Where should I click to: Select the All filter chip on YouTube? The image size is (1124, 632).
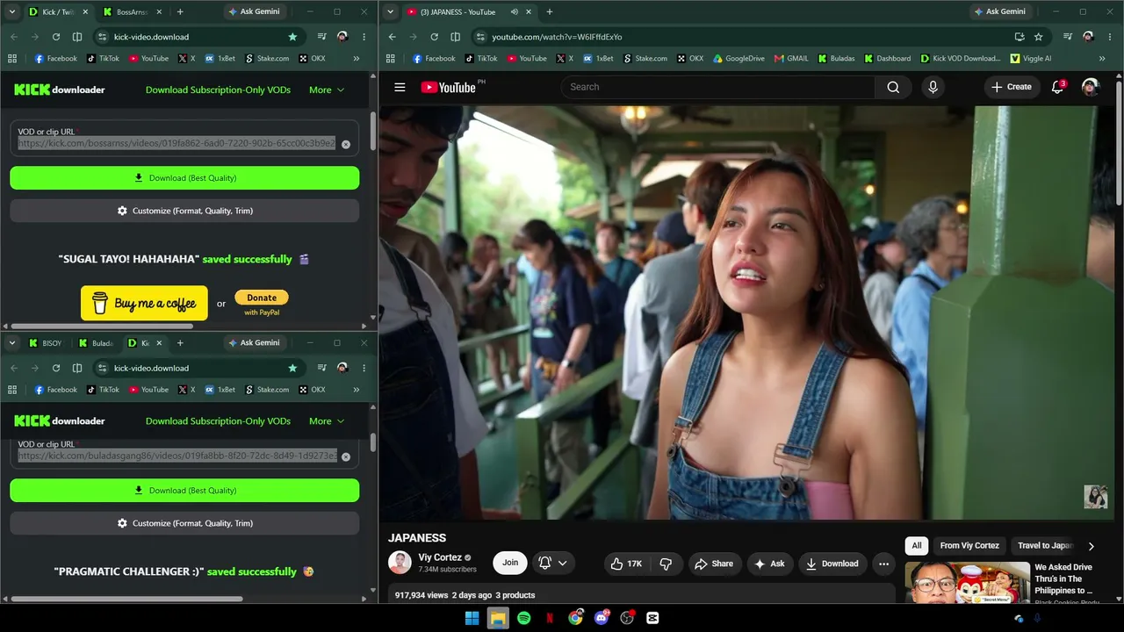[917, 546]
